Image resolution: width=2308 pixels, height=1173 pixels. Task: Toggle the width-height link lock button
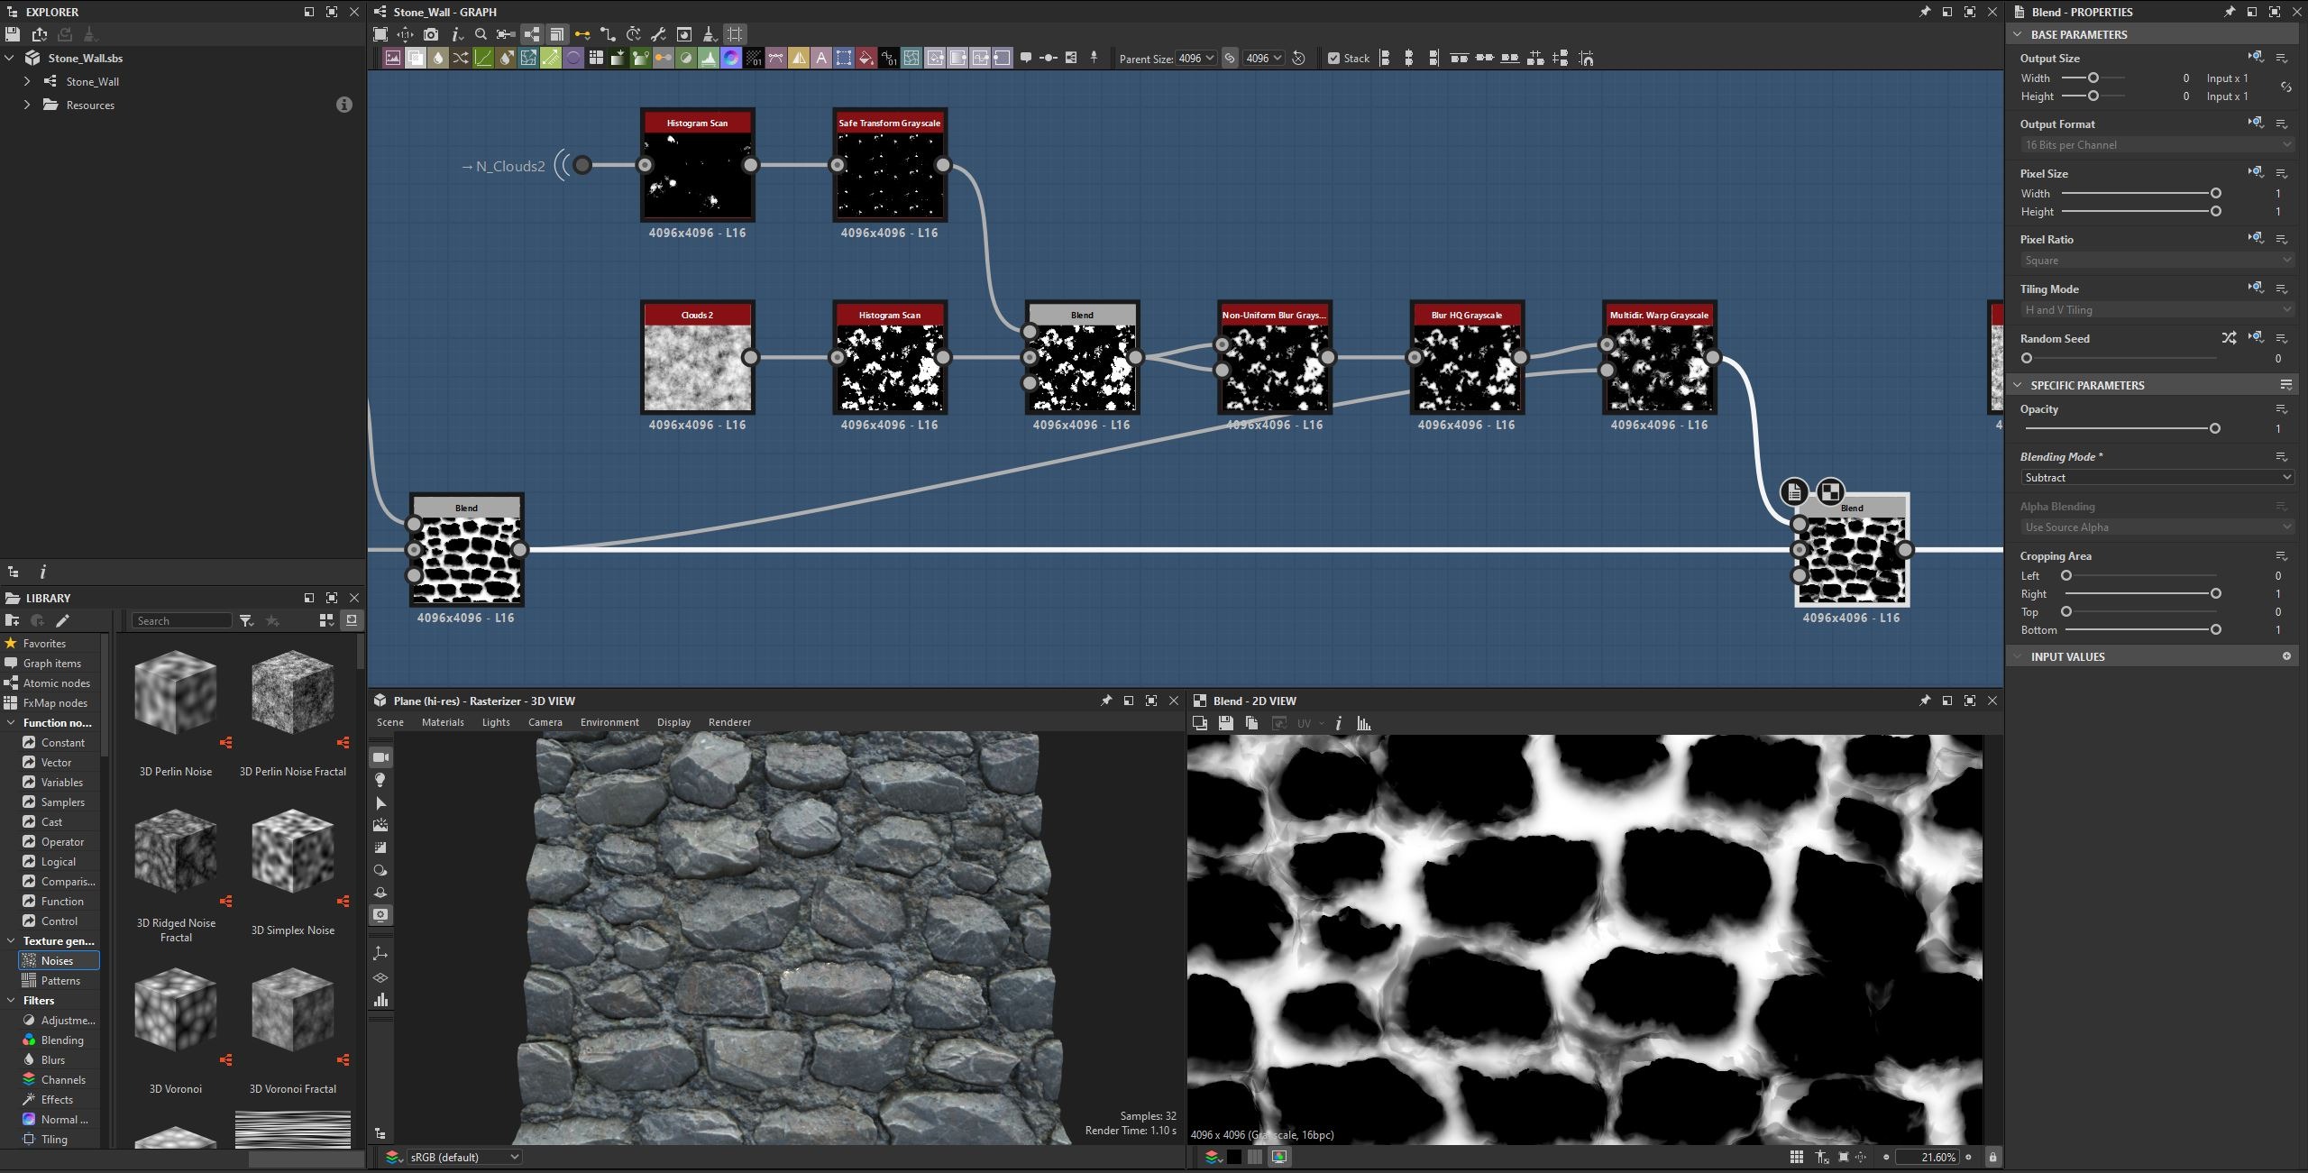pos(1230,59)
